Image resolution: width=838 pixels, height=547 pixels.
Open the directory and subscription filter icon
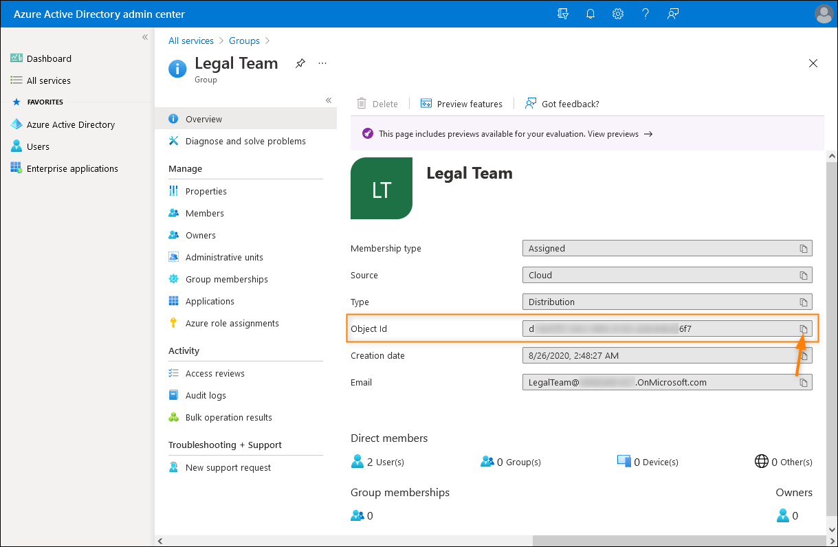pos(564,14)
